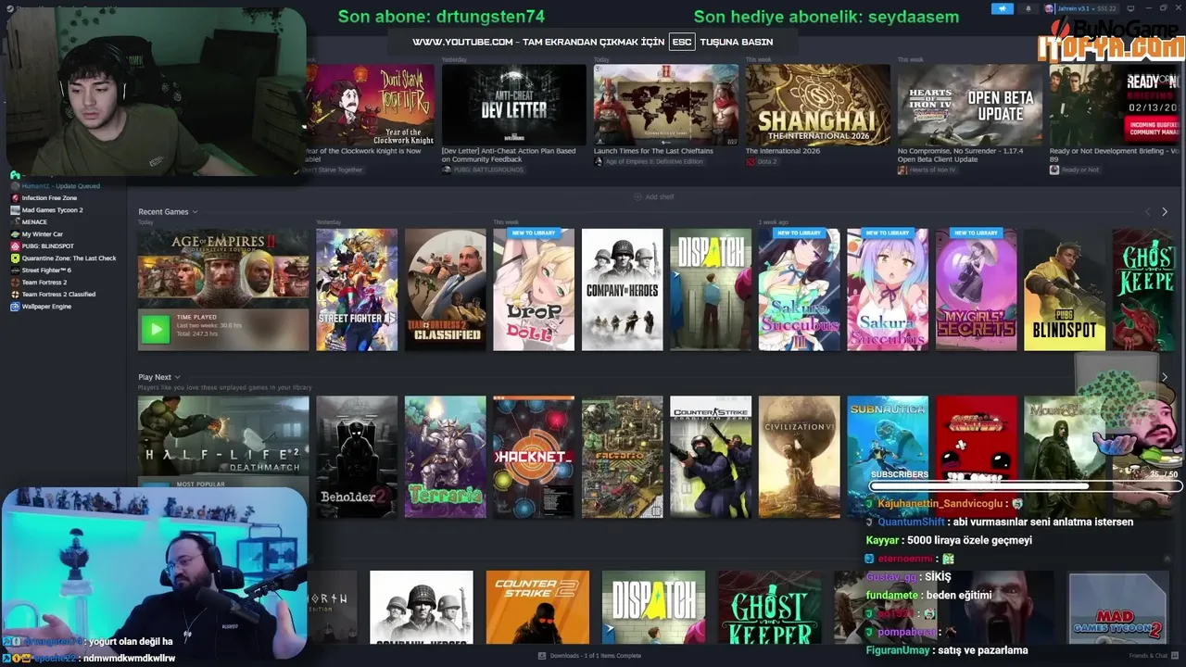Click the green Play button for Age of Empires II

click(156, 329)
